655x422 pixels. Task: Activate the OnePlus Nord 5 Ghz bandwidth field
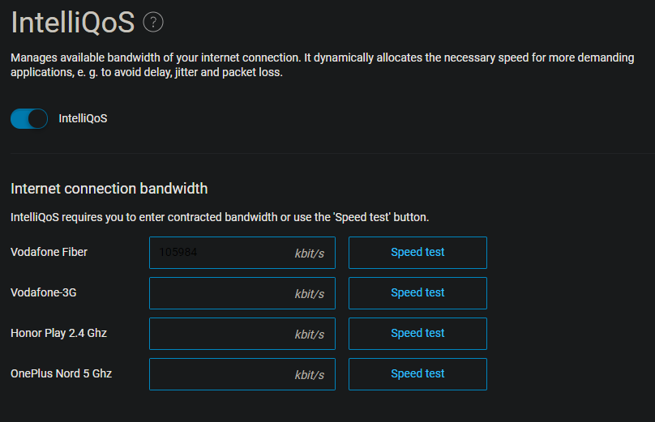pos(242,374)
